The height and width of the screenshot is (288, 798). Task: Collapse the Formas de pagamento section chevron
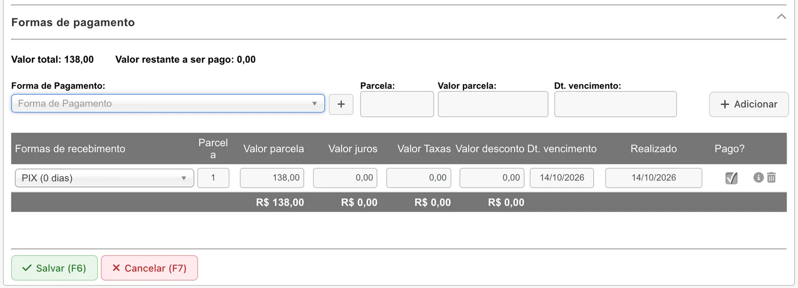(x=781, y=16)
